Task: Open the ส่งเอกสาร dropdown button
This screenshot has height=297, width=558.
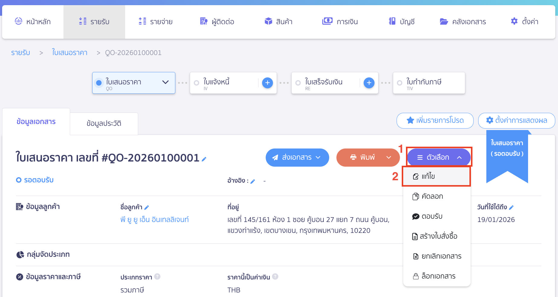Action: [297, 157]
